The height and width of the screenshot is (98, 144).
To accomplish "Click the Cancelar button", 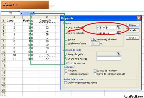I will pos(133,30).
